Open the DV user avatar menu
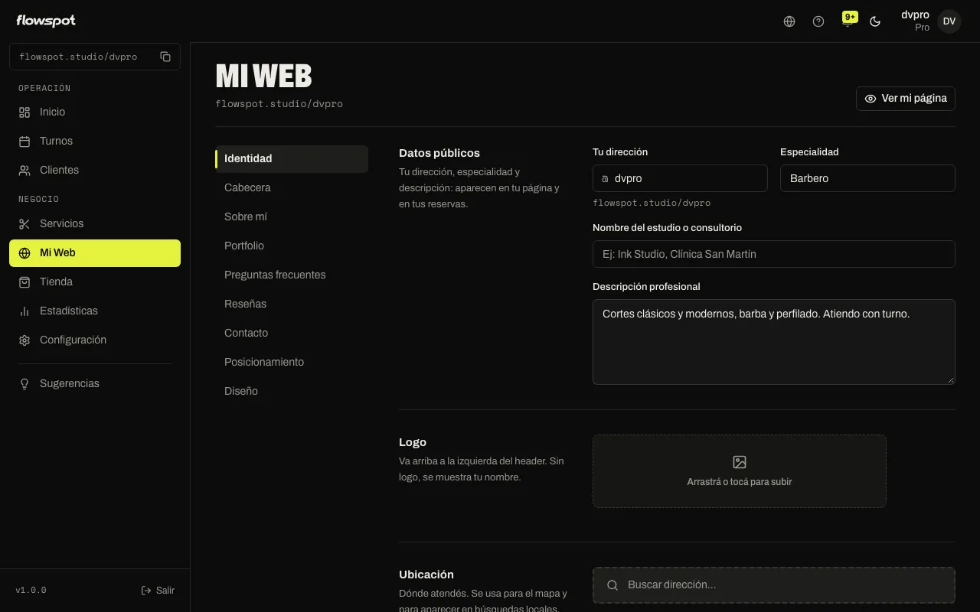Screen dimensions: 980x612 tap(949, 21)
